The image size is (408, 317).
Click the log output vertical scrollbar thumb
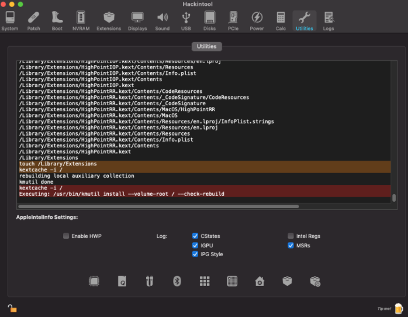pos(394,198)
